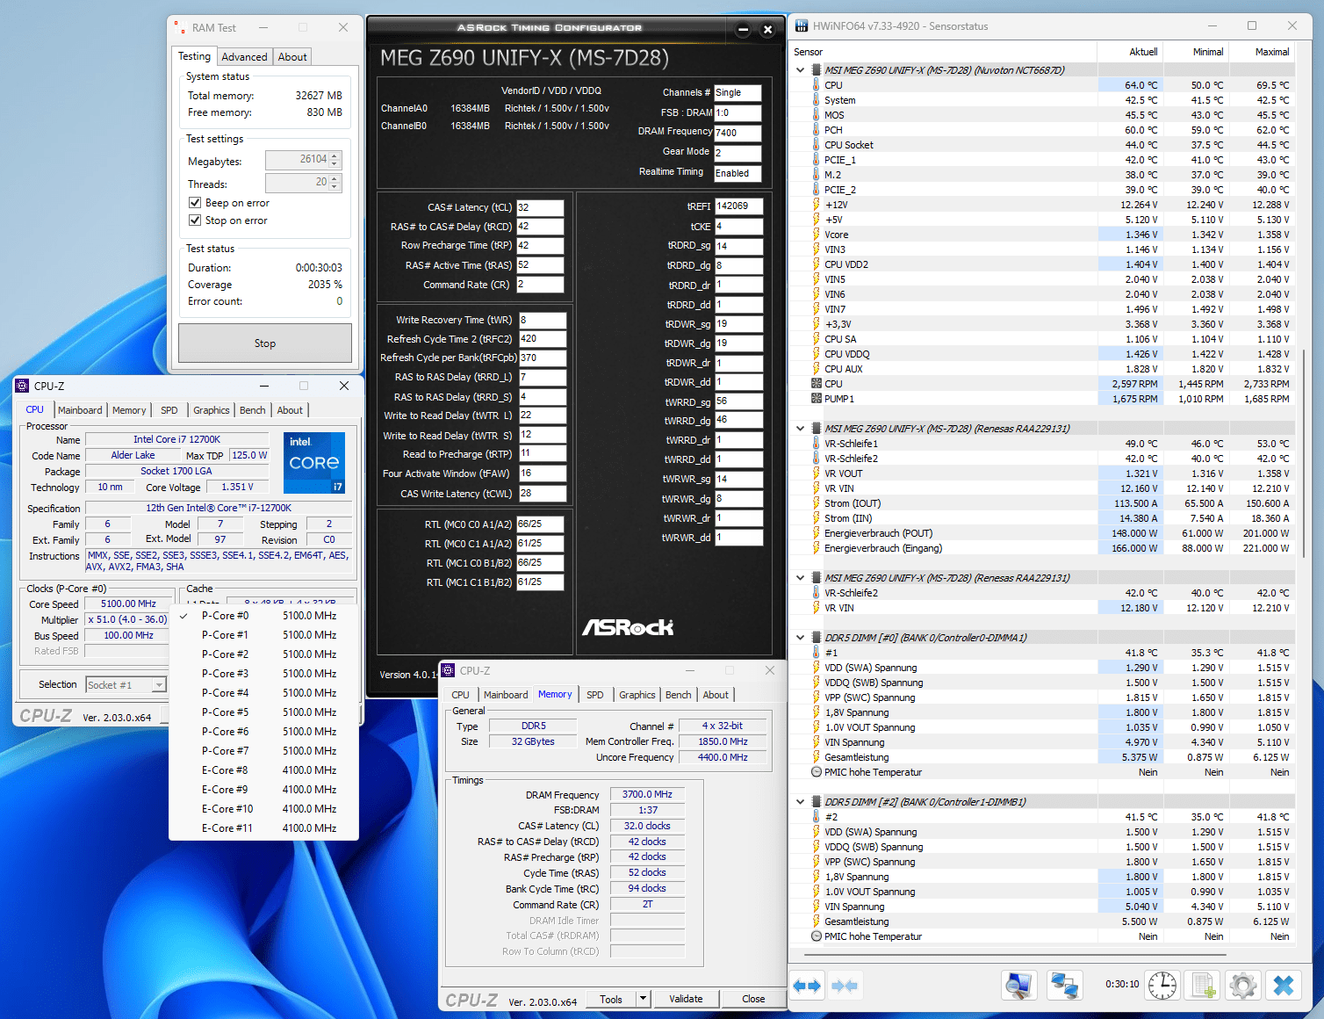
Task: Collapse second Renesas RAA229131 sensor group
Action: [x=800, y=578]
